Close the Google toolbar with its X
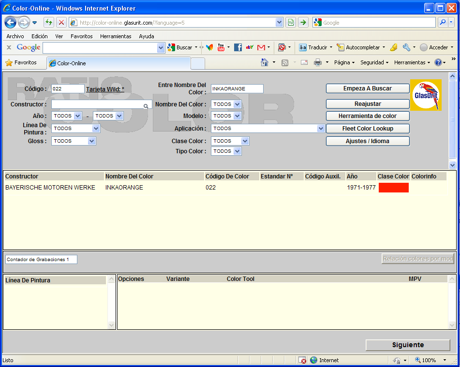 point(9,47)
